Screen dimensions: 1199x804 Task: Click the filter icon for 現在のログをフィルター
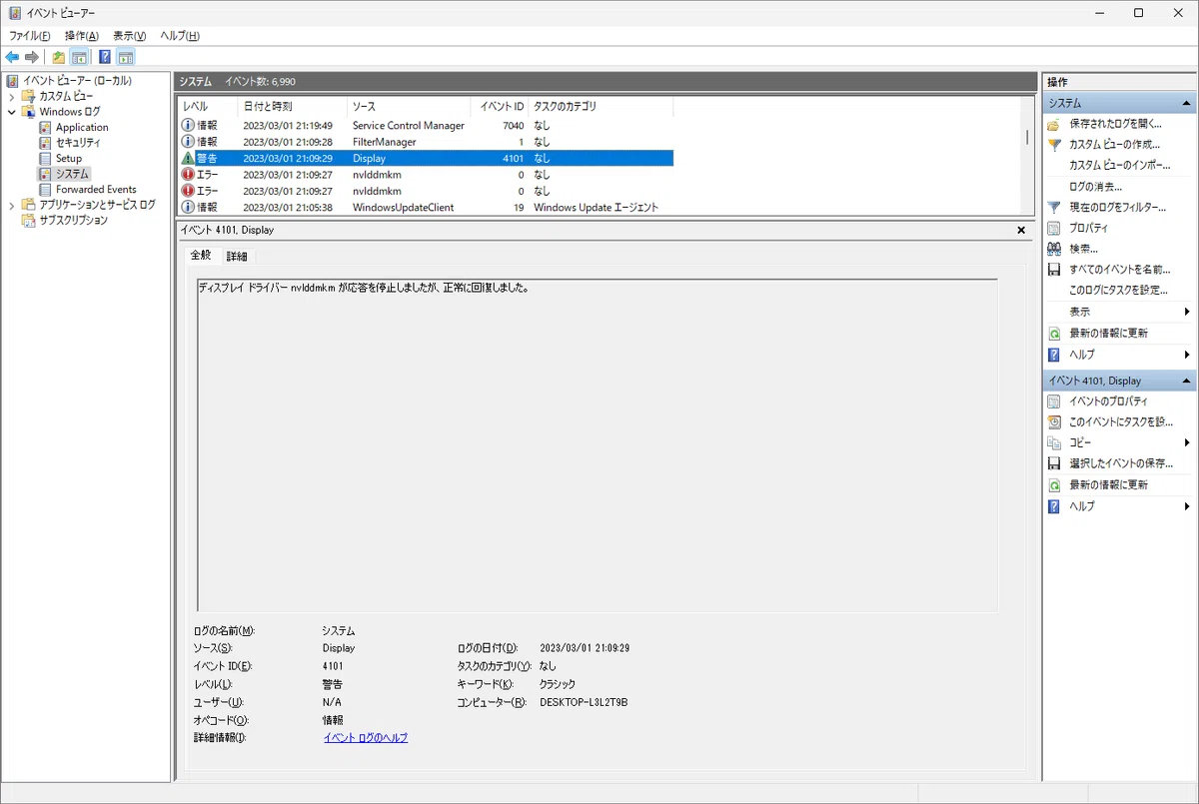pyautogui.click(x=1053, y=207)
